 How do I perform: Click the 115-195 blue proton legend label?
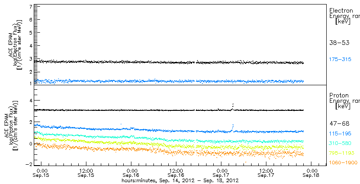(x=340, y=134)
